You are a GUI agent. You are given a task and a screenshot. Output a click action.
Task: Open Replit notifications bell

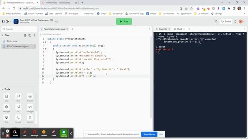pos(235,22)
